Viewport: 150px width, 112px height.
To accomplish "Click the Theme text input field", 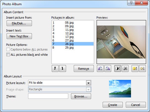I will point(48,96).
